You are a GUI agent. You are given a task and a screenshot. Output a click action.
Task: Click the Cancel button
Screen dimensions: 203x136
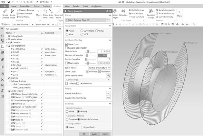click(x=105, y=134)
